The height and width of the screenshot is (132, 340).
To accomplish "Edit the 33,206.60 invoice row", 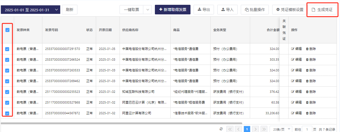I will [296, 113].
